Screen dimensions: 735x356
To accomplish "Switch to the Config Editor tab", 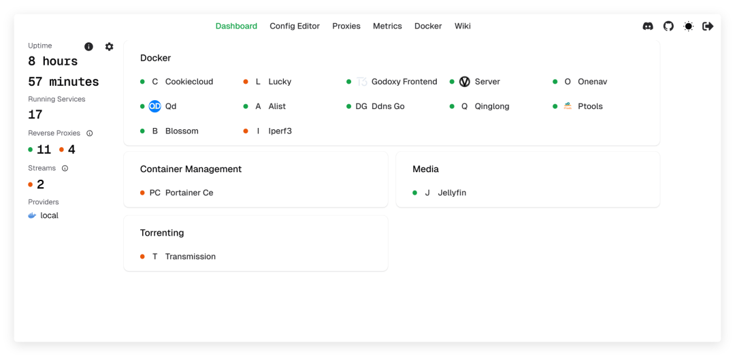I will [x=295, y=26].
